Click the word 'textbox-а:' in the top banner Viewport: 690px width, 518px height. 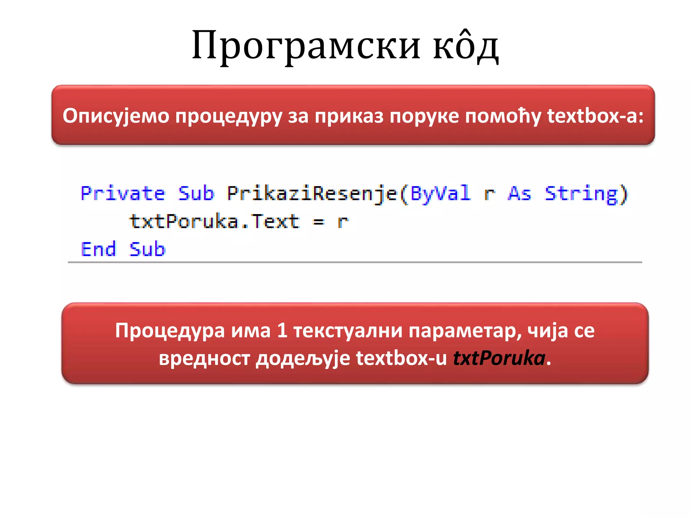tap(595, 116)
